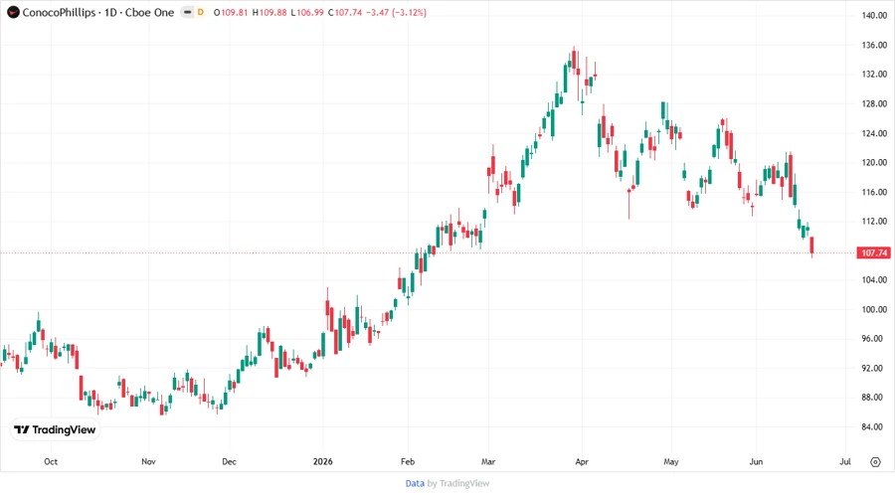
Task: Click the Mar label on time axis
Action: pos(488,462)
